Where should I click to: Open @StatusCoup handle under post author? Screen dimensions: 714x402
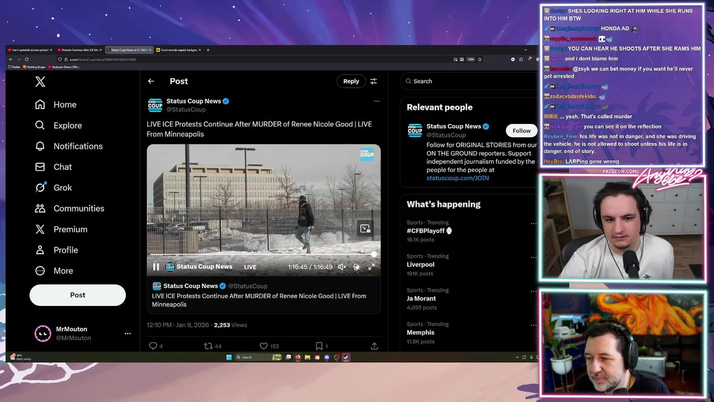186,109
